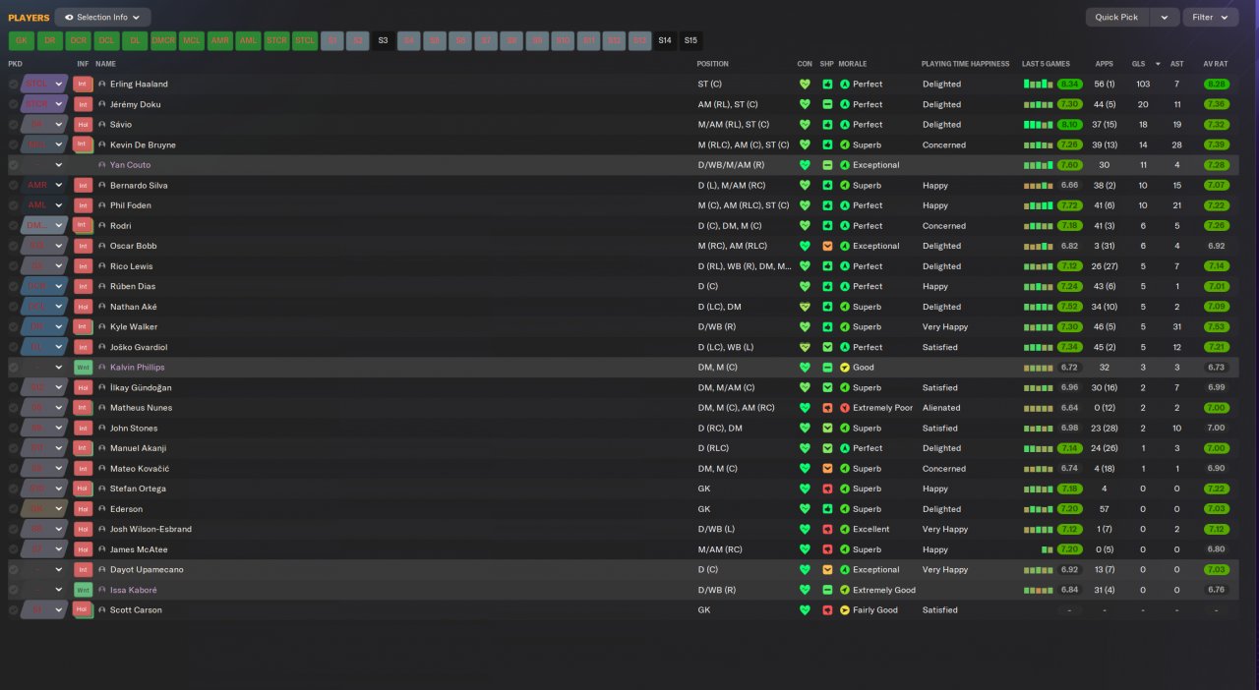Click Kevin De Bruyne's Int status badge

tap(83, 144)
